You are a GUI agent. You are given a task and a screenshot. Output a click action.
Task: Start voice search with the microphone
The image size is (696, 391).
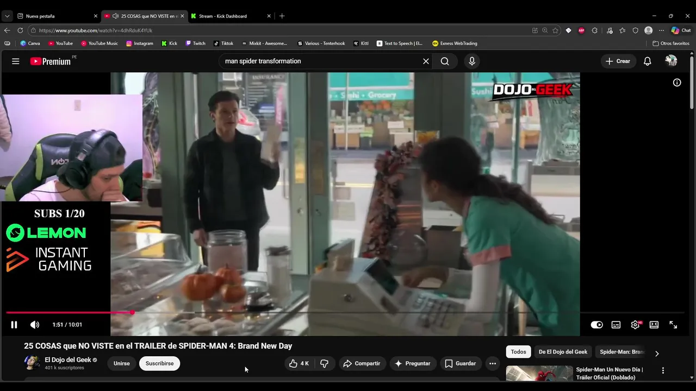coord(472,61)
